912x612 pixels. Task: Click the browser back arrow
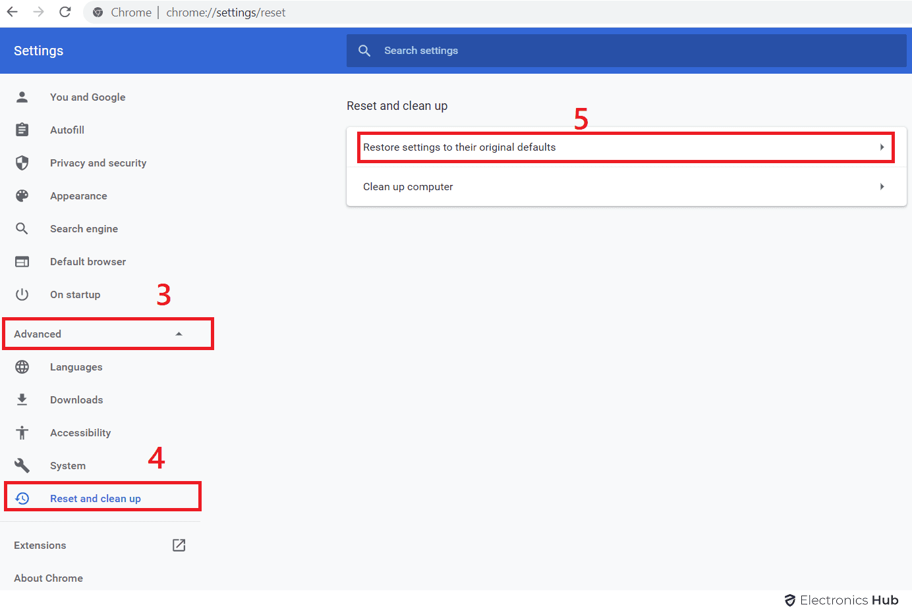coord(13,12)
